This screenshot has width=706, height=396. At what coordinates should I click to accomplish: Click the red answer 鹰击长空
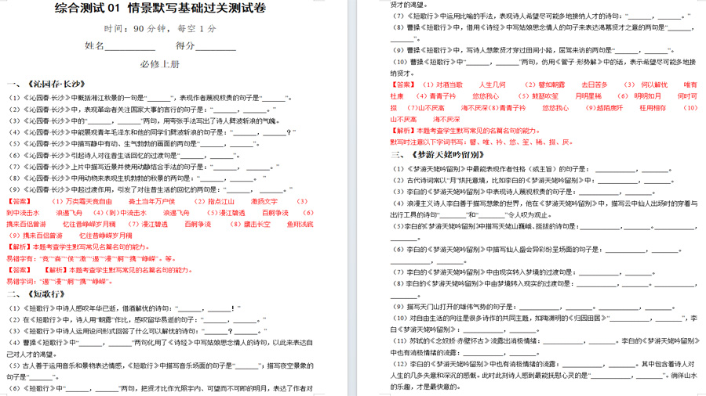coord(257,225)
